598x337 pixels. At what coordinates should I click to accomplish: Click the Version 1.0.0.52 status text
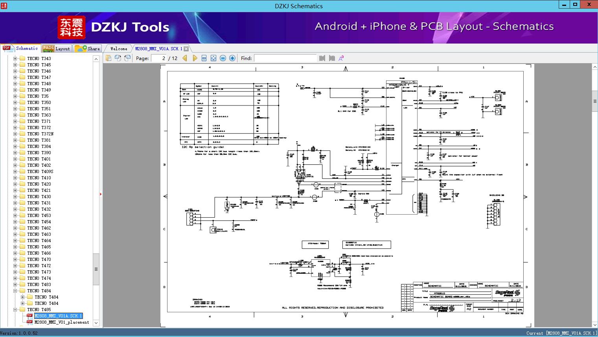click(x=19, y=333)
